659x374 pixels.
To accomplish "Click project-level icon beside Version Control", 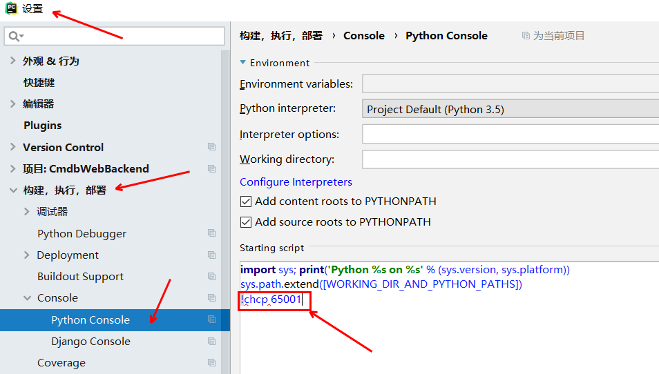I will point(212,147).
